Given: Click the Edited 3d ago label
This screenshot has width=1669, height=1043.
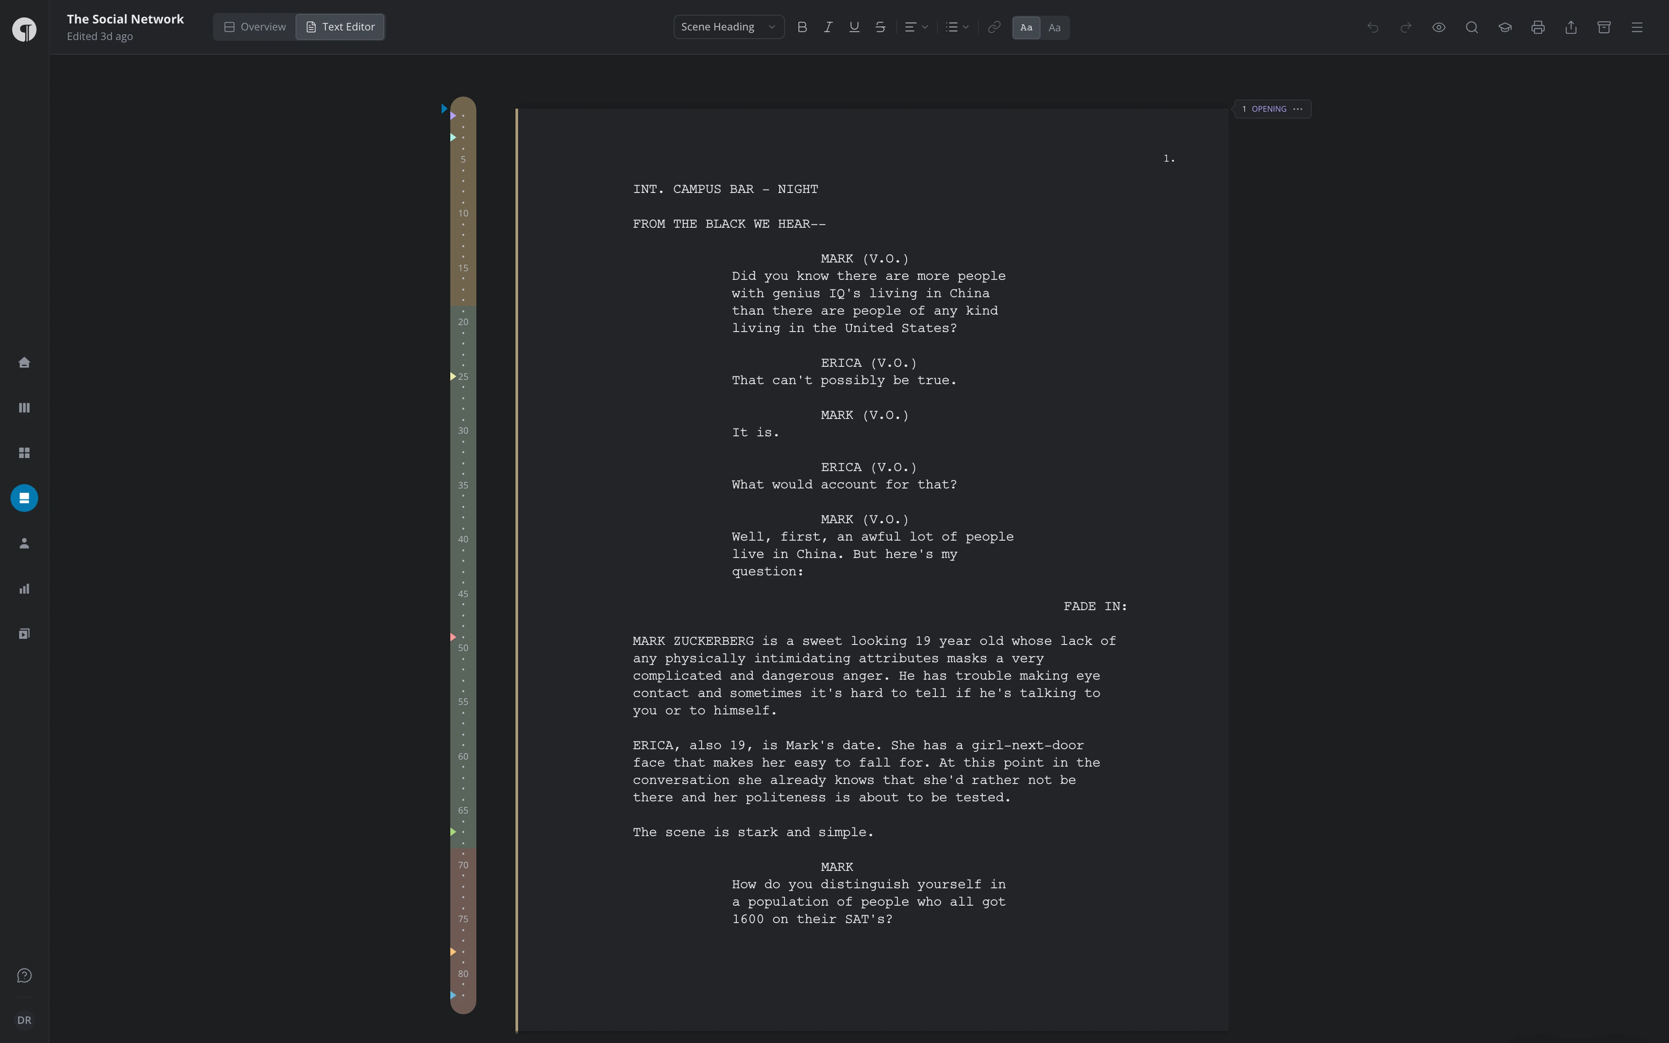Looking at the screenshot, I should pos(100,37).
